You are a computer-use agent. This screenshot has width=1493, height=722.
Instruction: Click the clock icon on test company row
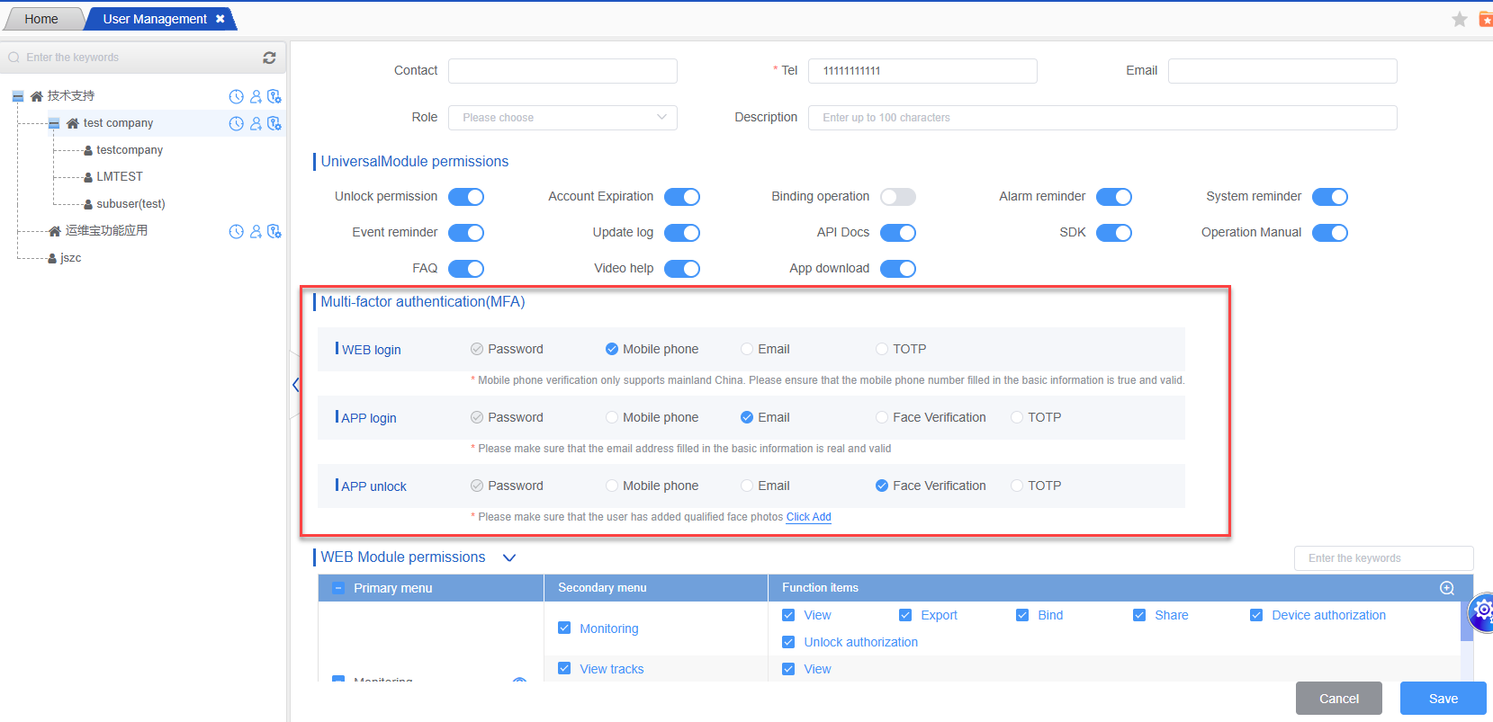236,124
